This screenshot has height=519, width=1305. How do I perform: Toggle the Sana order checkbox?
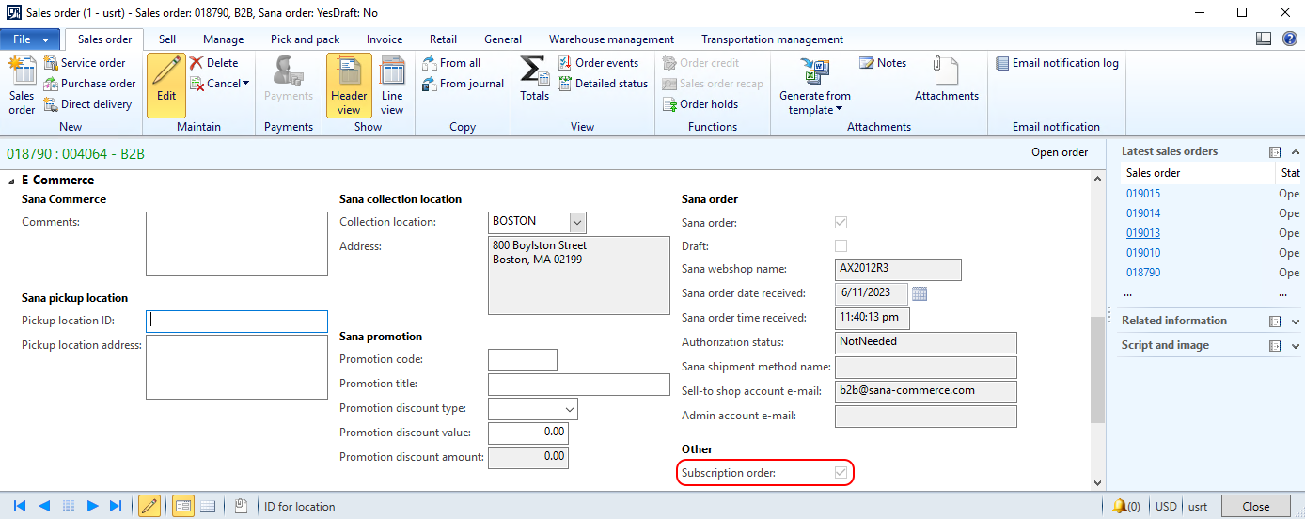coord(841,223)
